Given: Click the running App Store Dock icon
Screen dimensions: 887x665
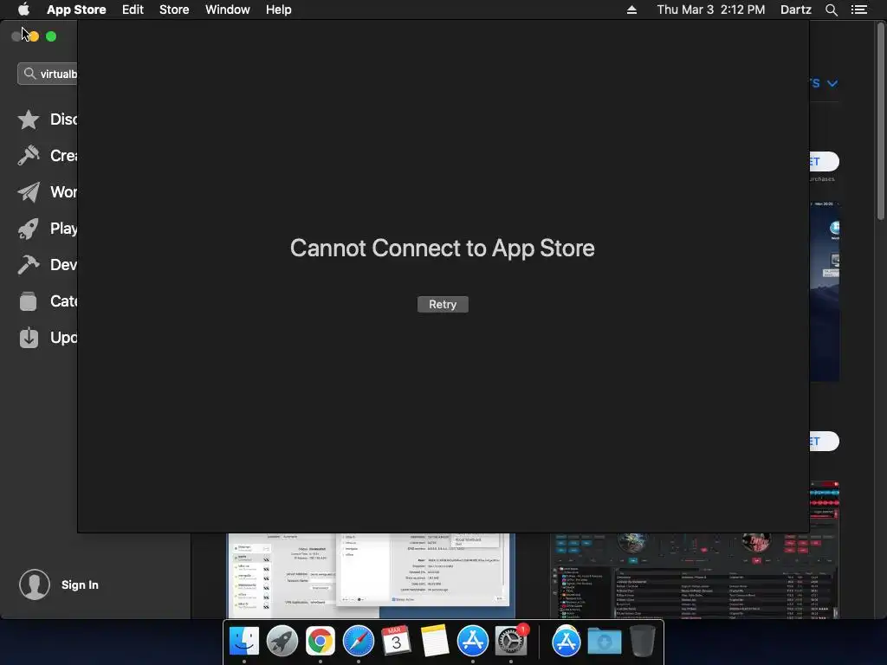Looking at the screenshot, I should coord(472,642).
